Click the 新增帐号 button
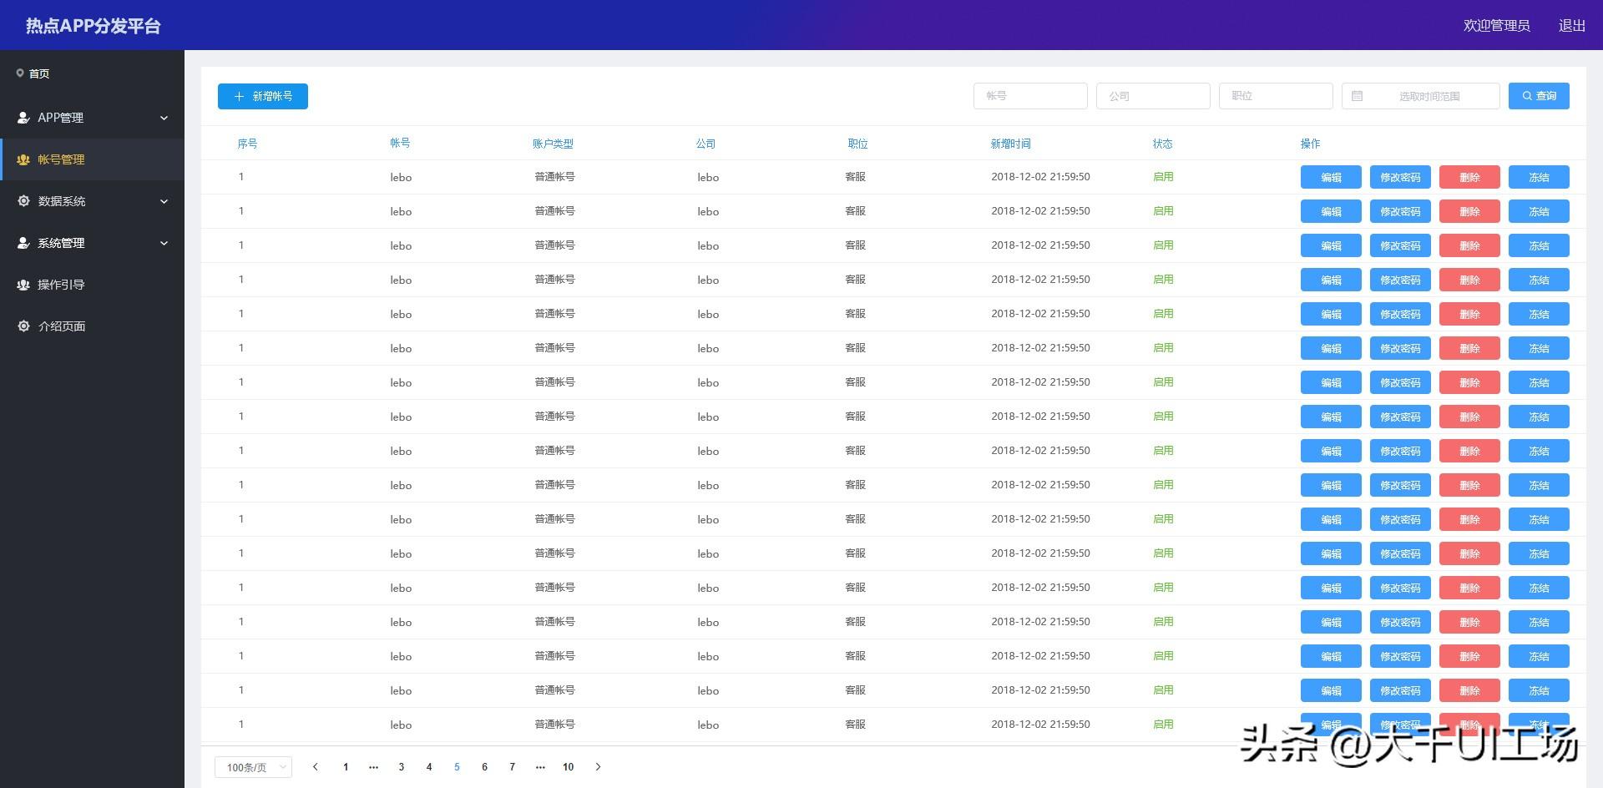The image size is (1603, 788). tap(263, 96)
